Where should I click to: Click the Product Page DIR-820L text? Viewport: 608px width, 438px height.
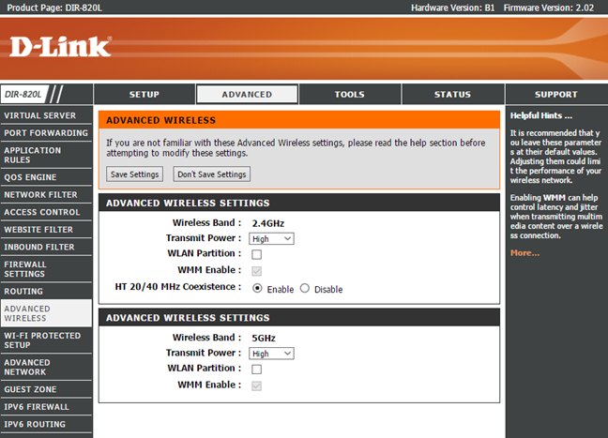coord(54,8)
